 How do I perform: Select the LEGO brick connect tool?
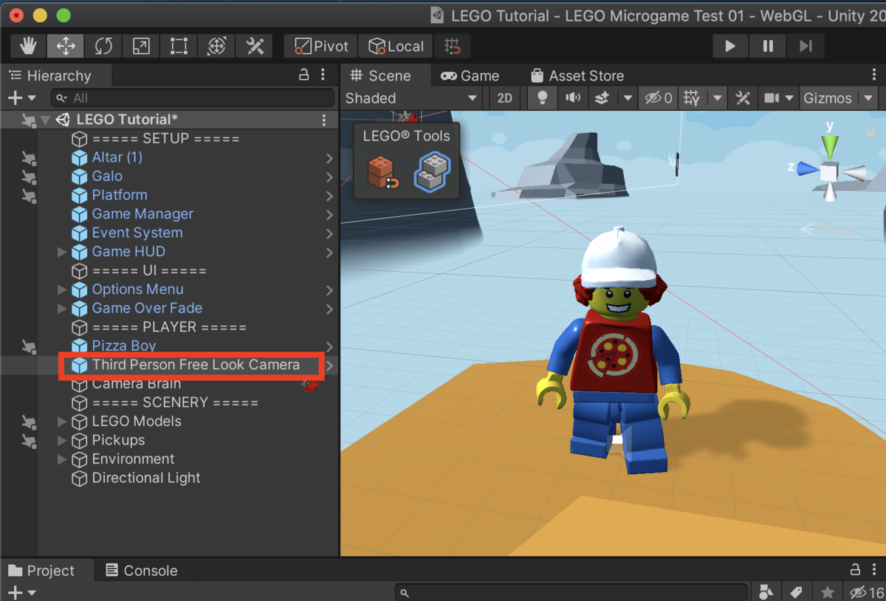382,171
